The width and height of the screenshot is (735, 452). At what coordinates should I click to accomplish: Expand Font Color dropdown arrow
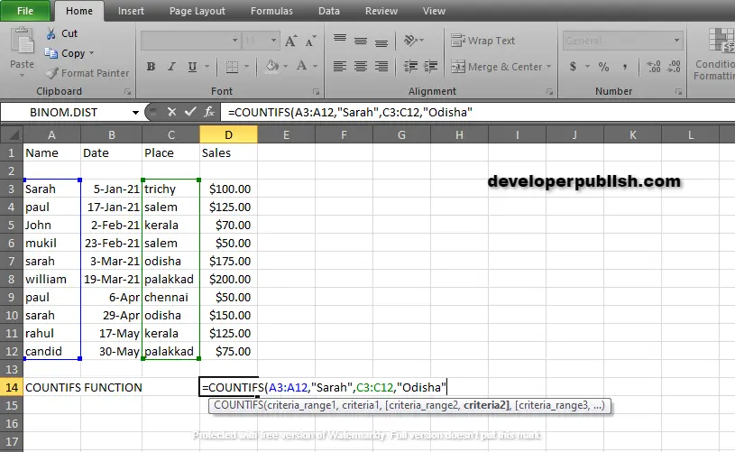pos(315,67)
